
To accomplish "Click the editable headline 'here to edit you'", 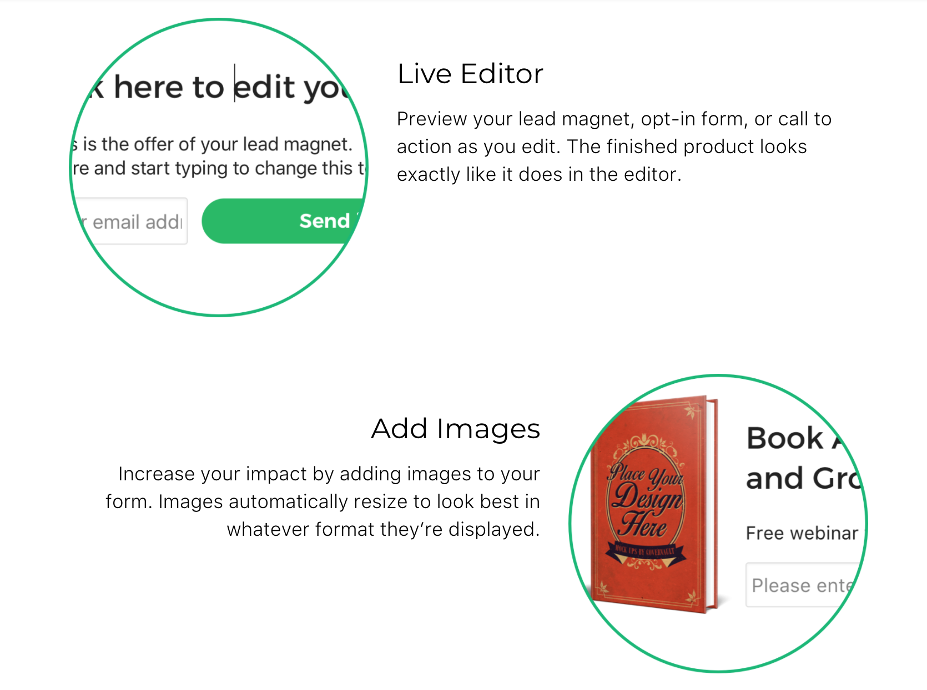I will coord(211,86).
